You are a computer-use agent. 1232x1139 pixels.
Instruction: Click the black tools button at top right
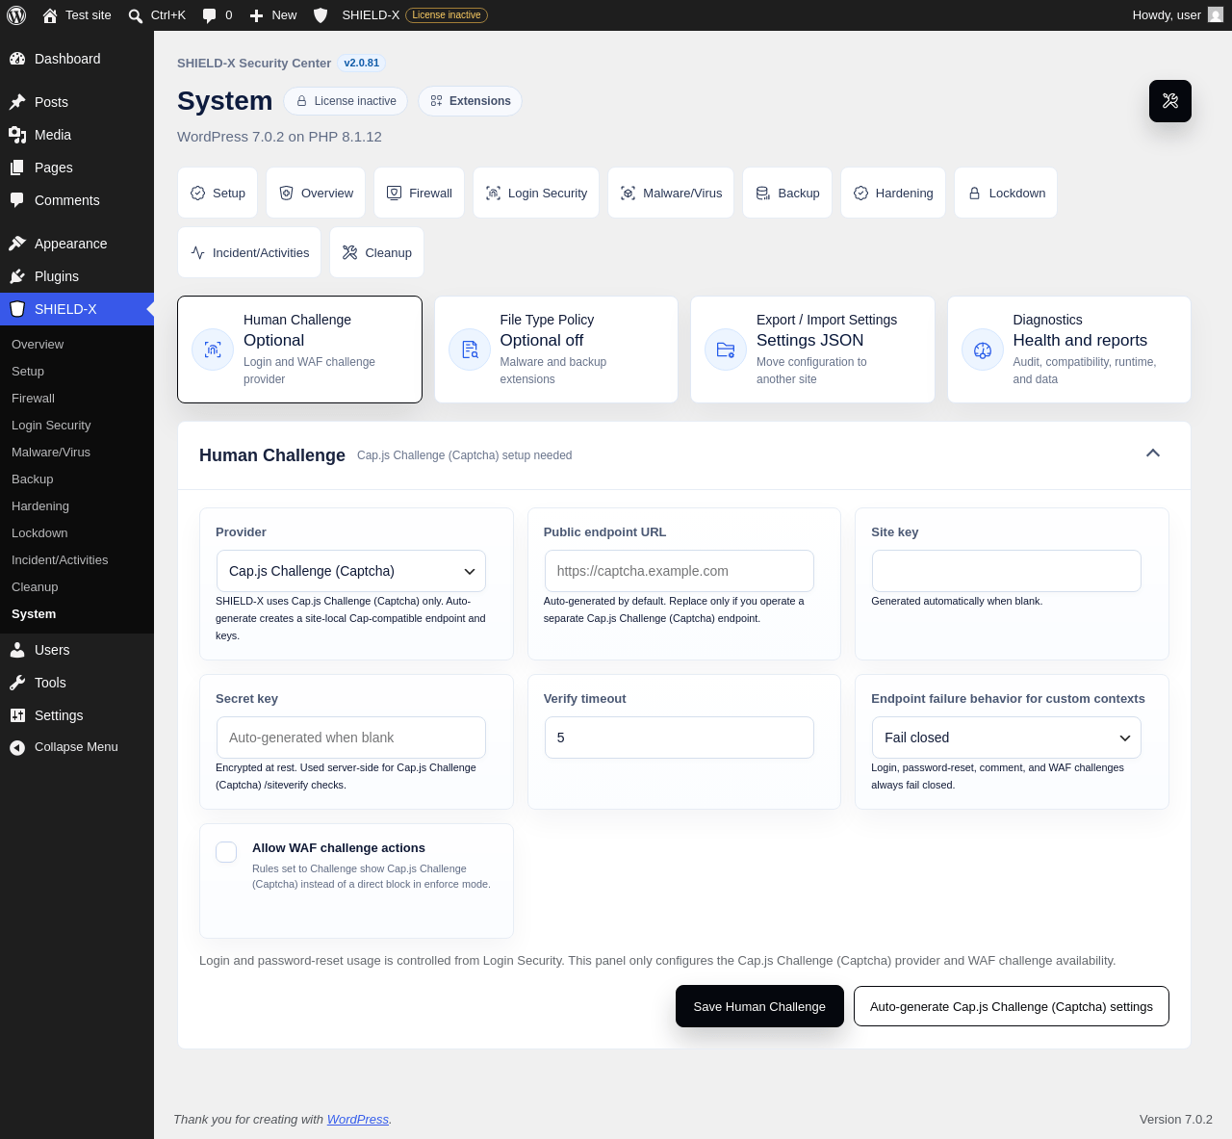pos(1170,101)
